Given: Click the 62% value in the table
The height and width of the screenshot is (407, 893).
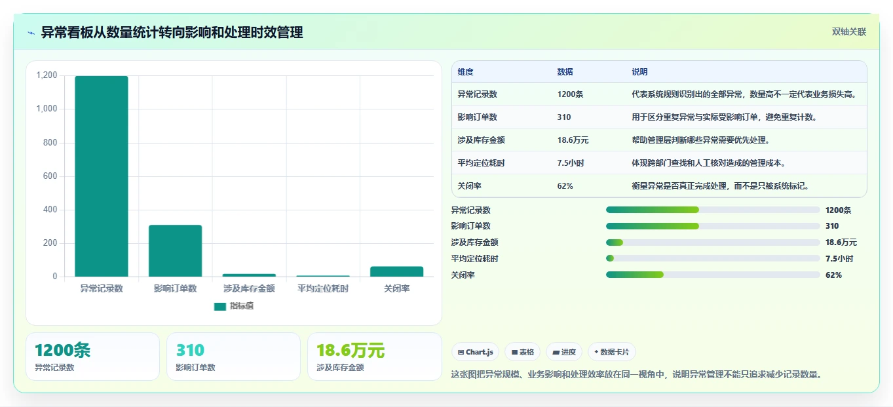Looking at the screenshot, I should [565, 186].
